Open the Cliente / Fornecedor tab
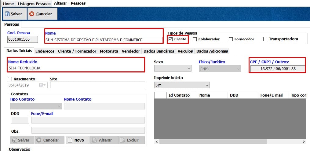This screenshot has width=310, height=151. tap(77, 51)
